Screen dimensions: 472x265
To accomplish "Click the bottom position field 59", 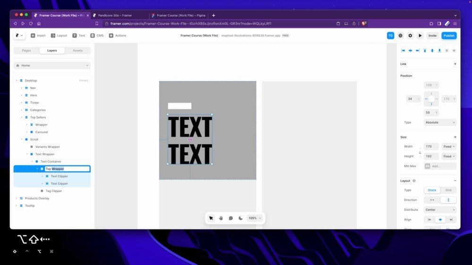I will pyautogui.click(x=431, y=113).
